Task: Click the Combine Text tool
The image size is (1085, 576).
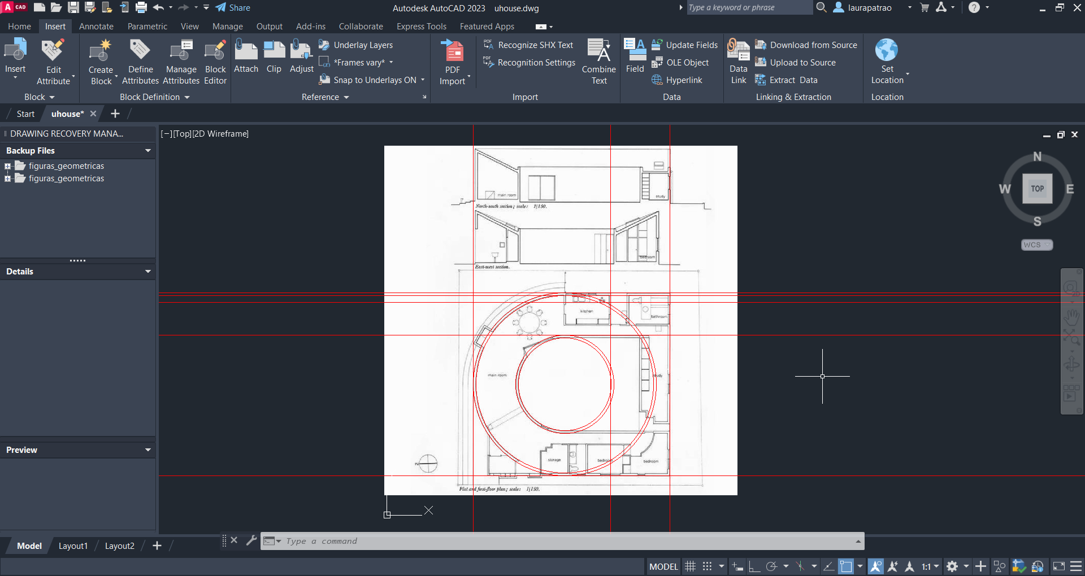Action: click(x=599, y=61)
